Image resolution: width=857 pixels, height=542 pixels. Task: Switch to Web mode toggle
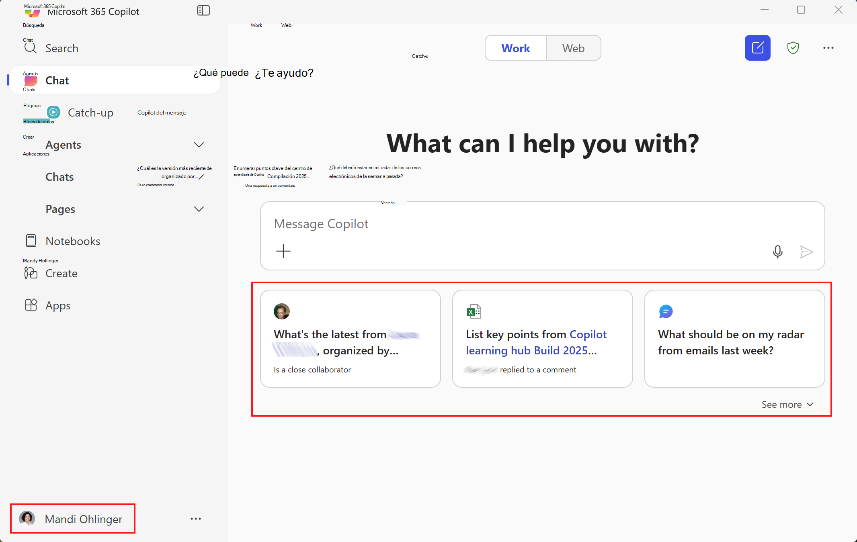click(x=573, y=48)
